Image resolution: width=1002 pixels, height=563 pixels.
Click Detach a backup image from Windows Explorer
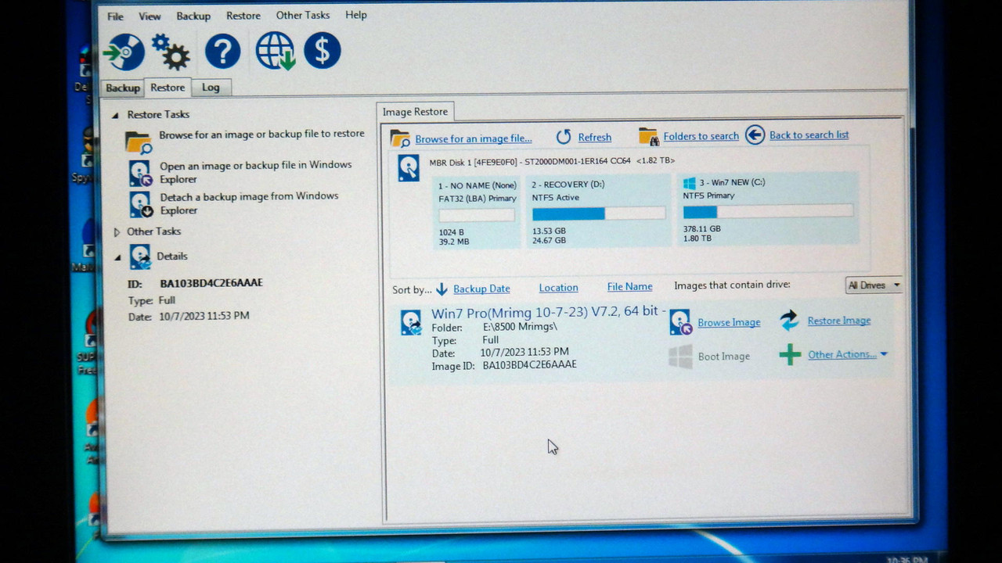249,203
